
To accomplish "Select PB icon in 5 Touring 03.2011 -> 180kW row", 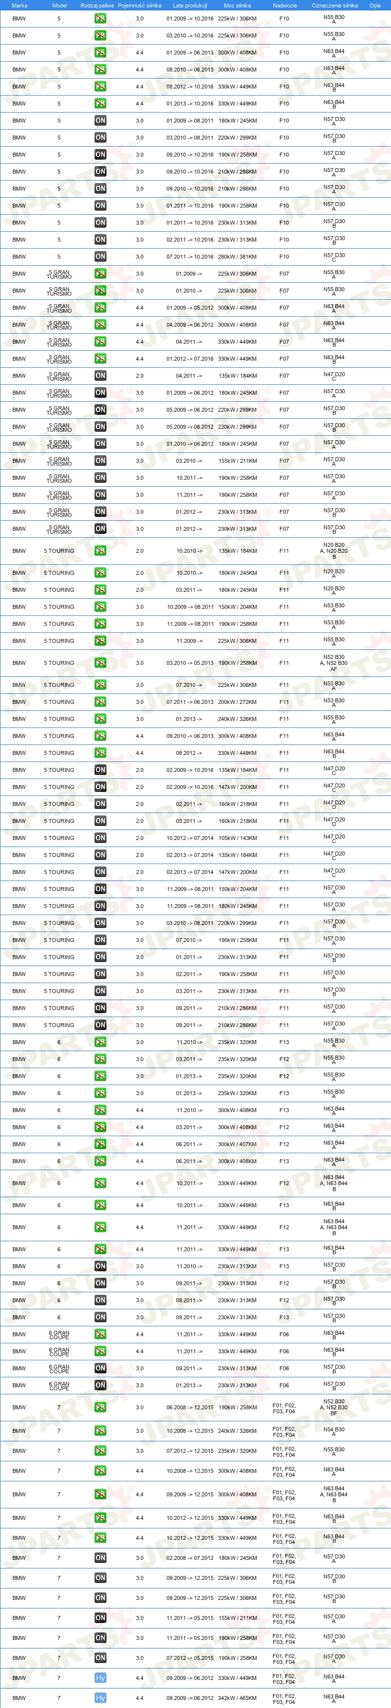I will (100, 590).
